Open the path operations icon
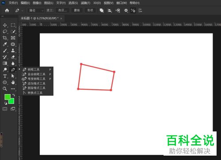221x160 pixels. [102, 11]
